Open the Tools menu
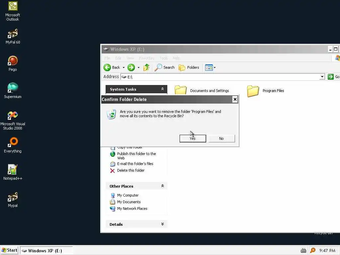The width and height of the screenshot is (340, 255). 164,58
